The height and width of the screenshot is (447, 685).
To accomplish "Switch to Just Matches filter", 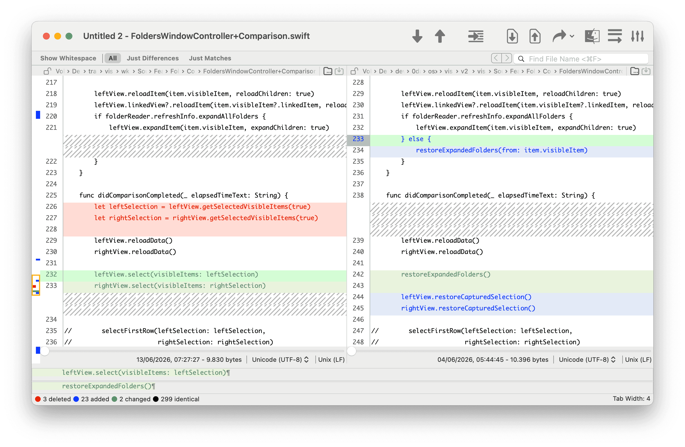I will pos(210,58).
